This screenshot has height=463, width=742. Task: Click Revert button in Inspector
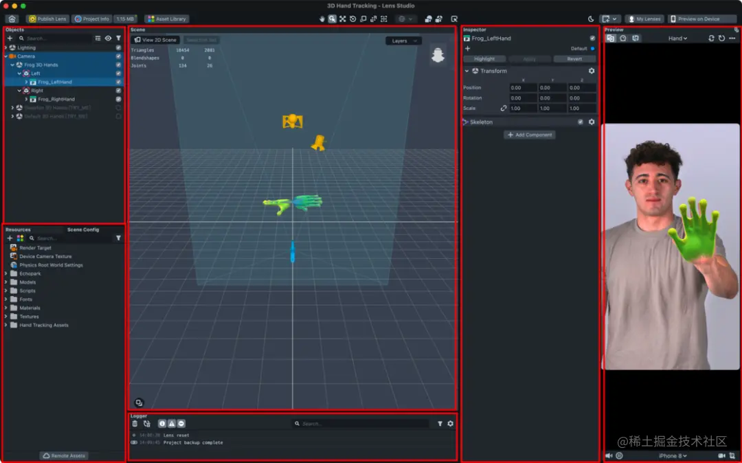tap(574, 59)
